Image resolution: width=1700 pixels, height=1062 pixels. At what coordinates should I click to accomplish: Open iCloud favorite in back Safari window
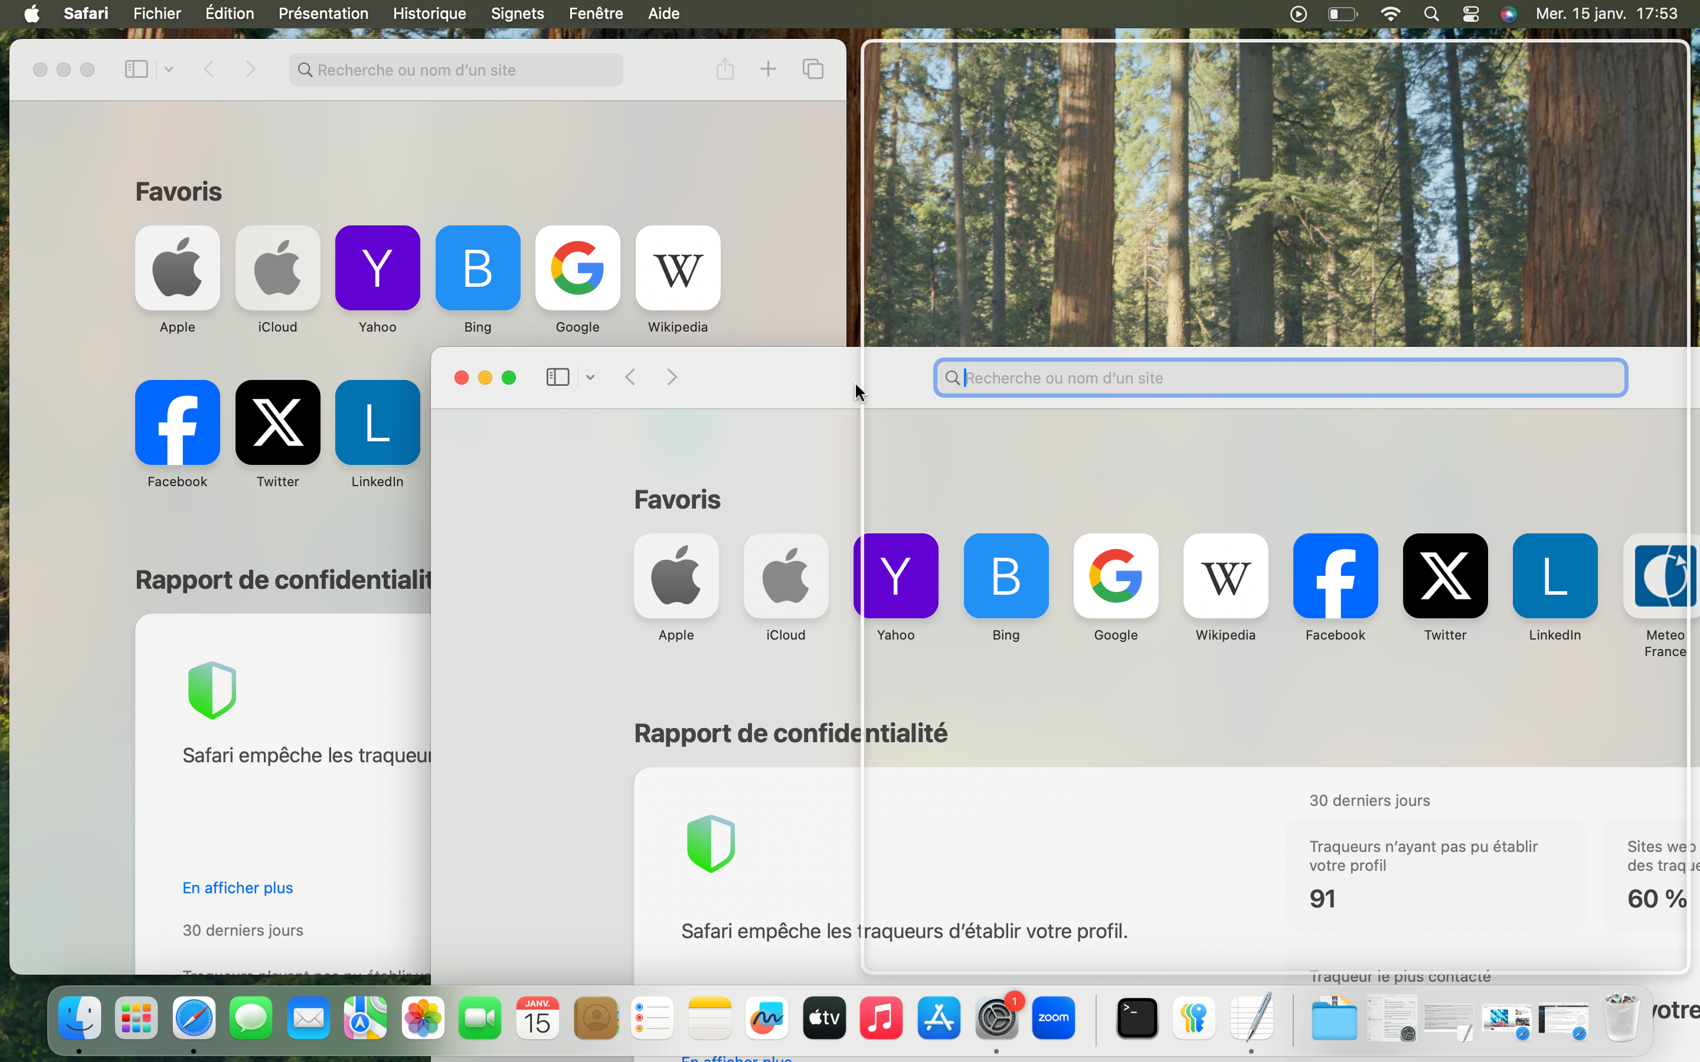coord(277,268)
